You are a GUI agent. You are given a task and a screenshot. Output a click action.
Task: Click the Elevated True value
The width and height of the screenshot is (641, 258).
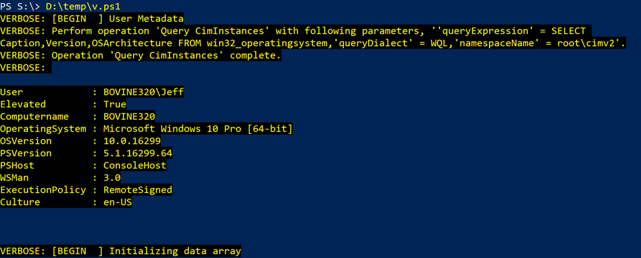(x=115, y=104)
